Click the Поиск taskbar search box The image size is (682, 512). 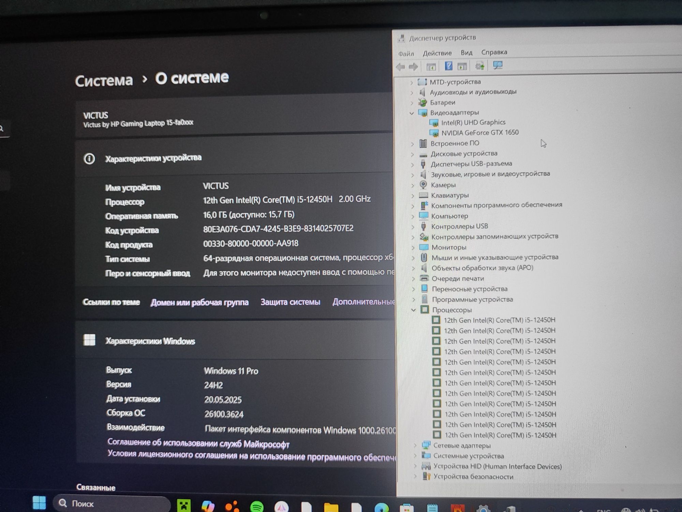point(112,503)
